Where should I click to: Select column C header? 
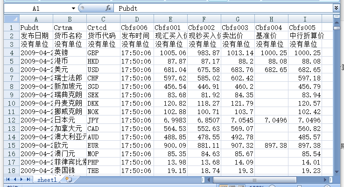pos(103,19)
